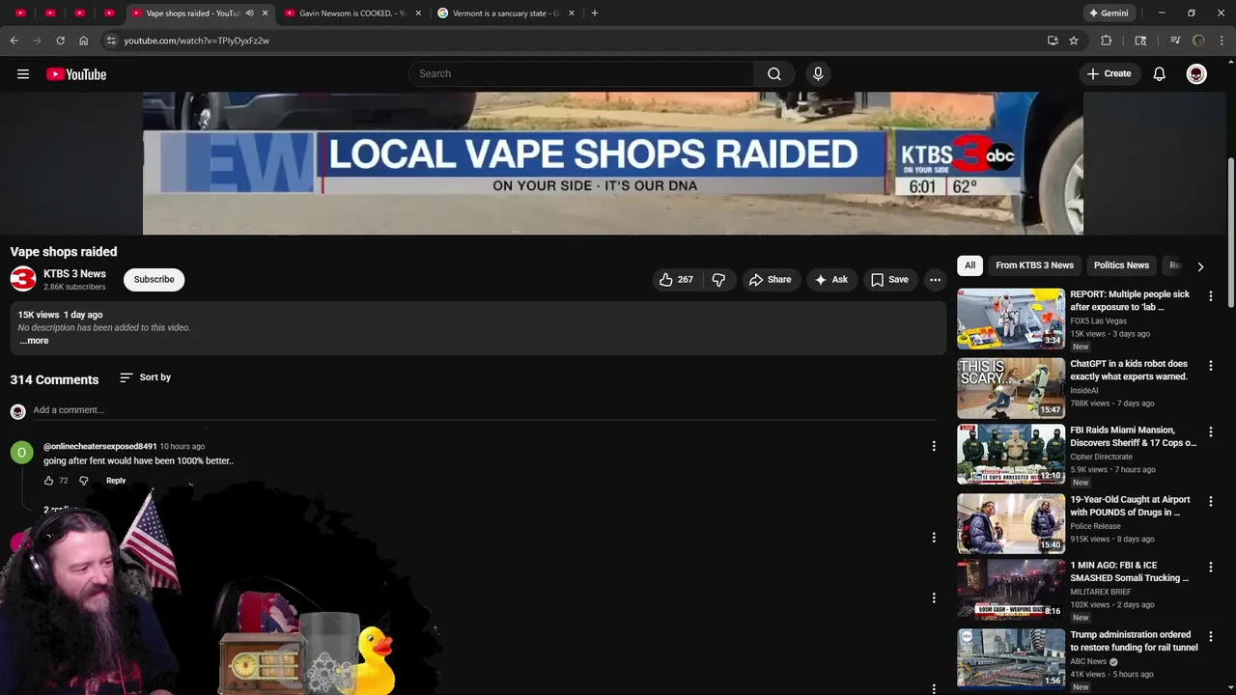Viewport: 1236px width, 695px height.
Task: Open menu for the 'ChatGPT in a kids robot' video
Action: point(1211,366)
